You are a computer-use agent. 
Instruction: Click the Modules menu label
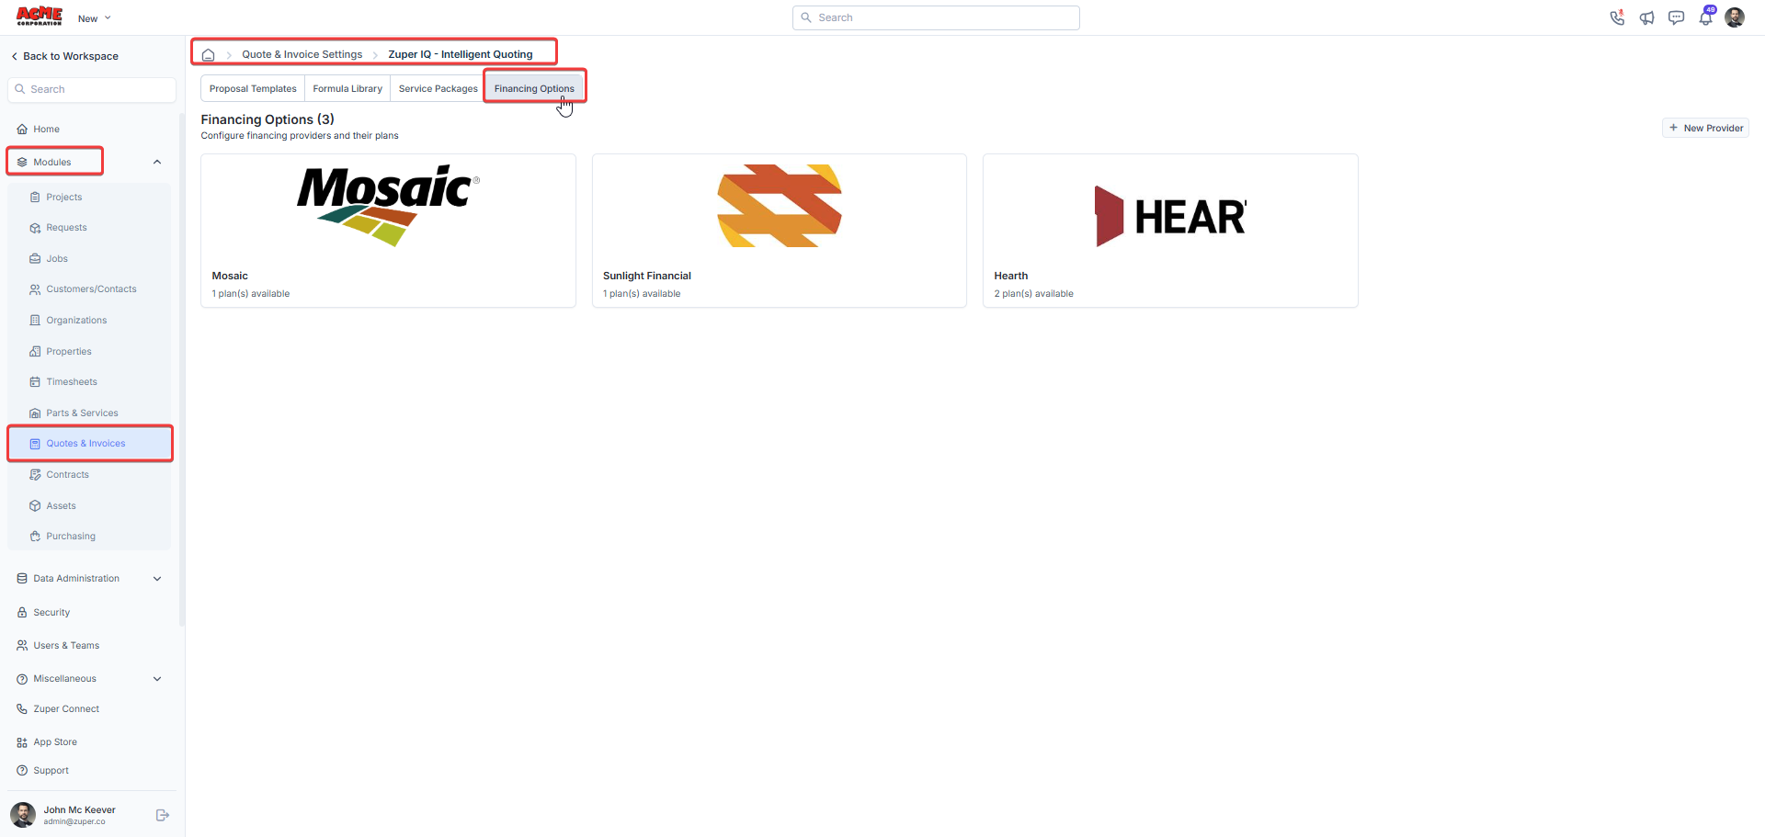coord(52,163)
